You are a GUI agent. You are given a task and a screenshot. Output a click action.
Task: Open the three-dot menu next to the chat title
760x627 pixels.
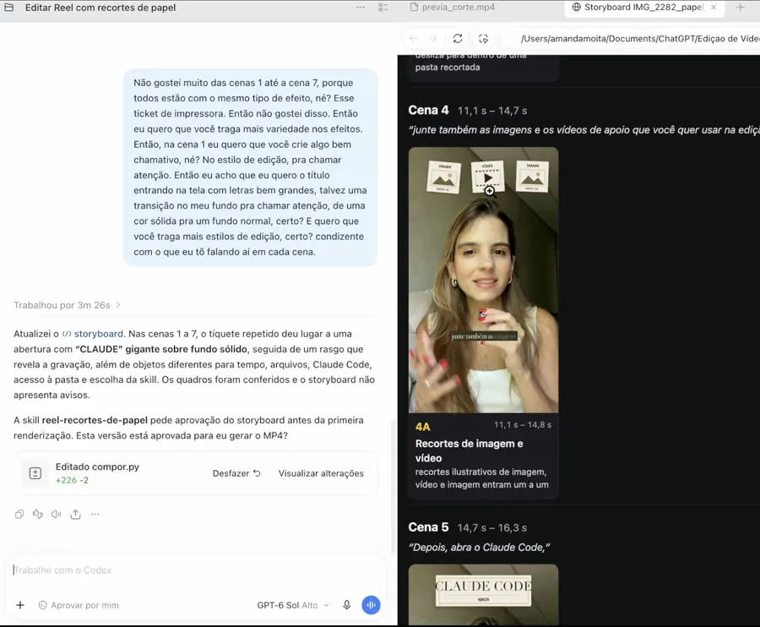click(360, 8)
